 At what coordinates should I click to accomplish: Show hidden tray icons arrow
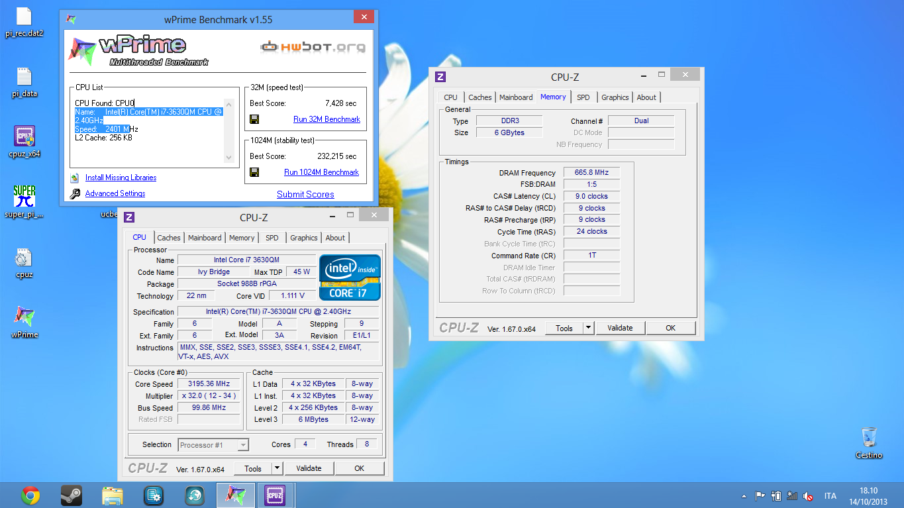point(744,495)
